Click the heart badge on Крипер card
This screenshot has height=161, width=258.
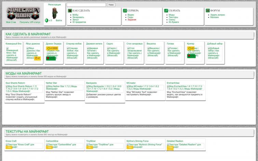click(x=191, y=56)
